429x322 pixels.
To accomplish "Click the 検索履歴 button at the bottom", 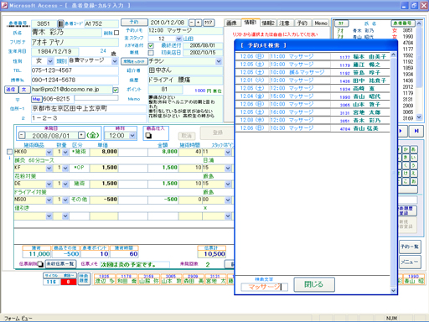I will [x=84, y=278].
